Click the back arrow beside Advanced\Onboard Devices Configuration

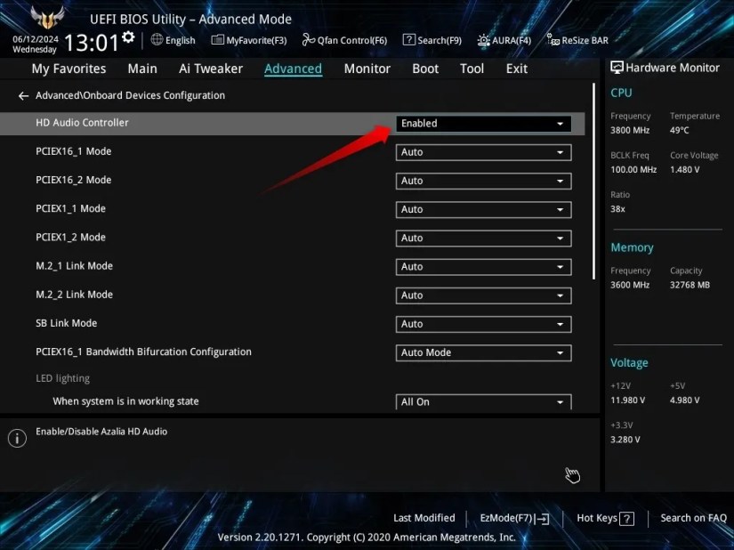click(23, 96)
